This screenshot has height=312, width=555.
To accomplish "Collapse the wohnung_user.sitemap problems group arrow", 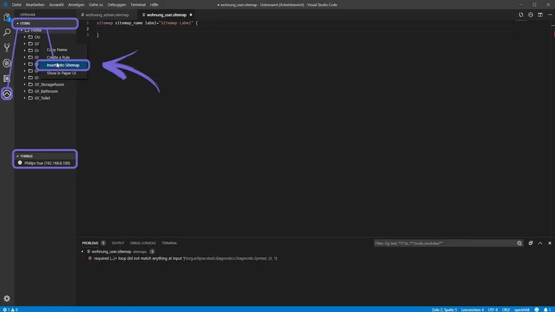I will pos(82,251).
